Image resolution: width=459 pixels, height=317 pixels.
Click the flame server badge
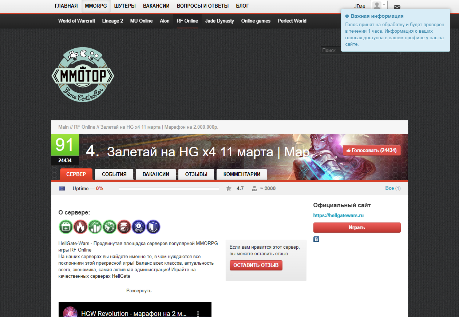80,227
